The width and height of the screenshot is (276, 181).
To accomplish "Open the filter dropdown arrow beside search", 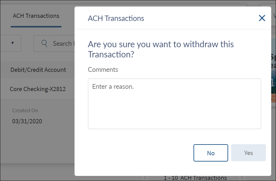I will click(12, 43).
